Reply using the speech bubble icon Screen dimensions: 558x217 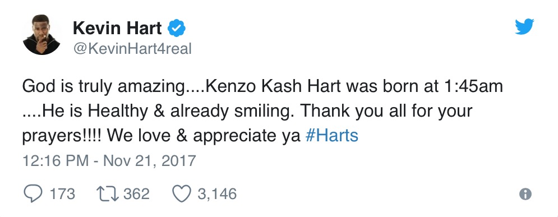tap(33, 194)
